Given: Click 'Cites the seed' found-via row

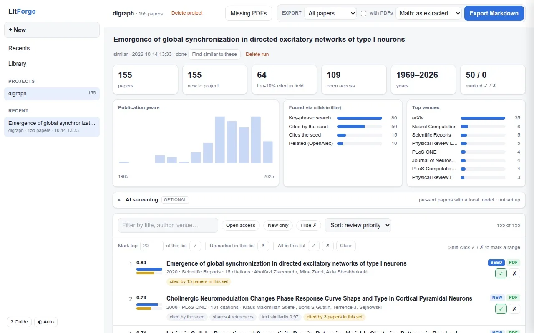Looking at the screenshot, I should (x=343, y=135).
